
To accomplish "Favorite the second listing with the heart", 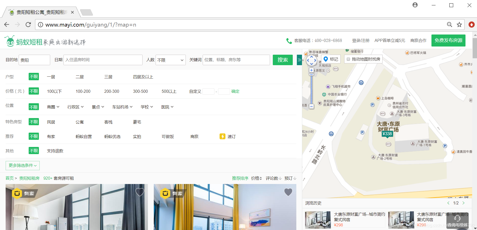I will click(x=288, y=192).
